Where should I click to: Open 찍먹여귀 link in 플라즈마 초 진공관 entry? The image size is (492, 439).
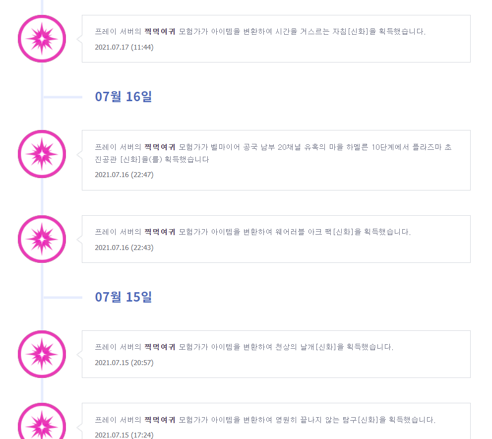pyautogui.click(x=160, y=147)
